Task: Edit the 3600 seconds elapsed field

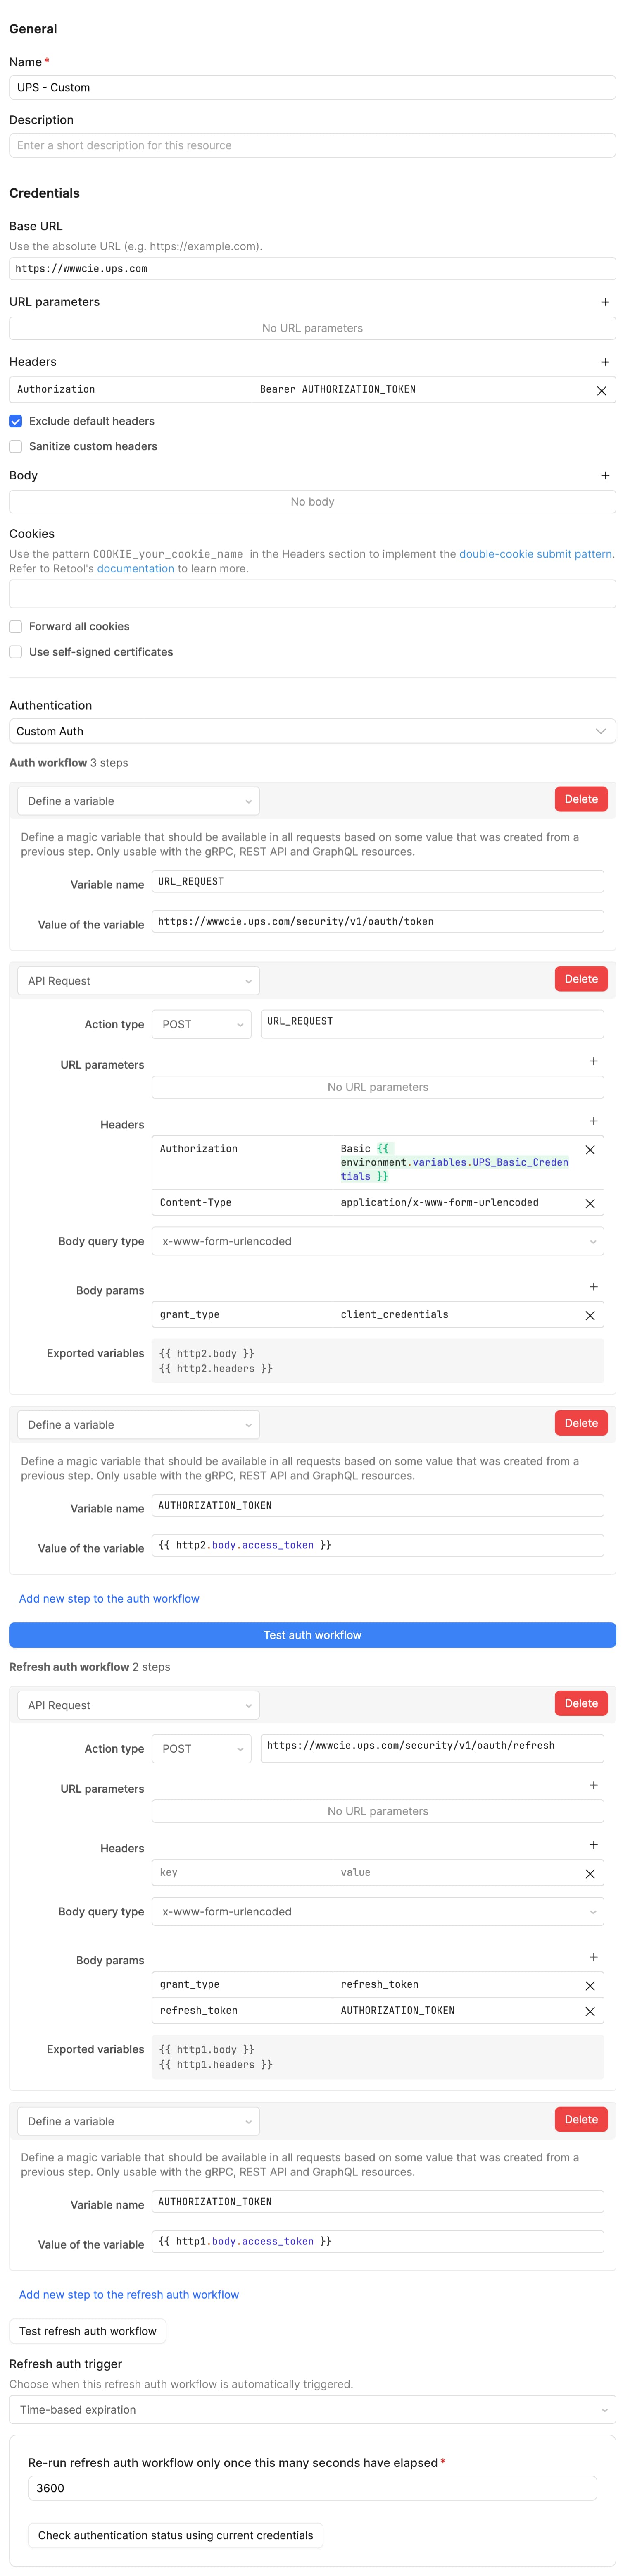Action: point(312,2488)
